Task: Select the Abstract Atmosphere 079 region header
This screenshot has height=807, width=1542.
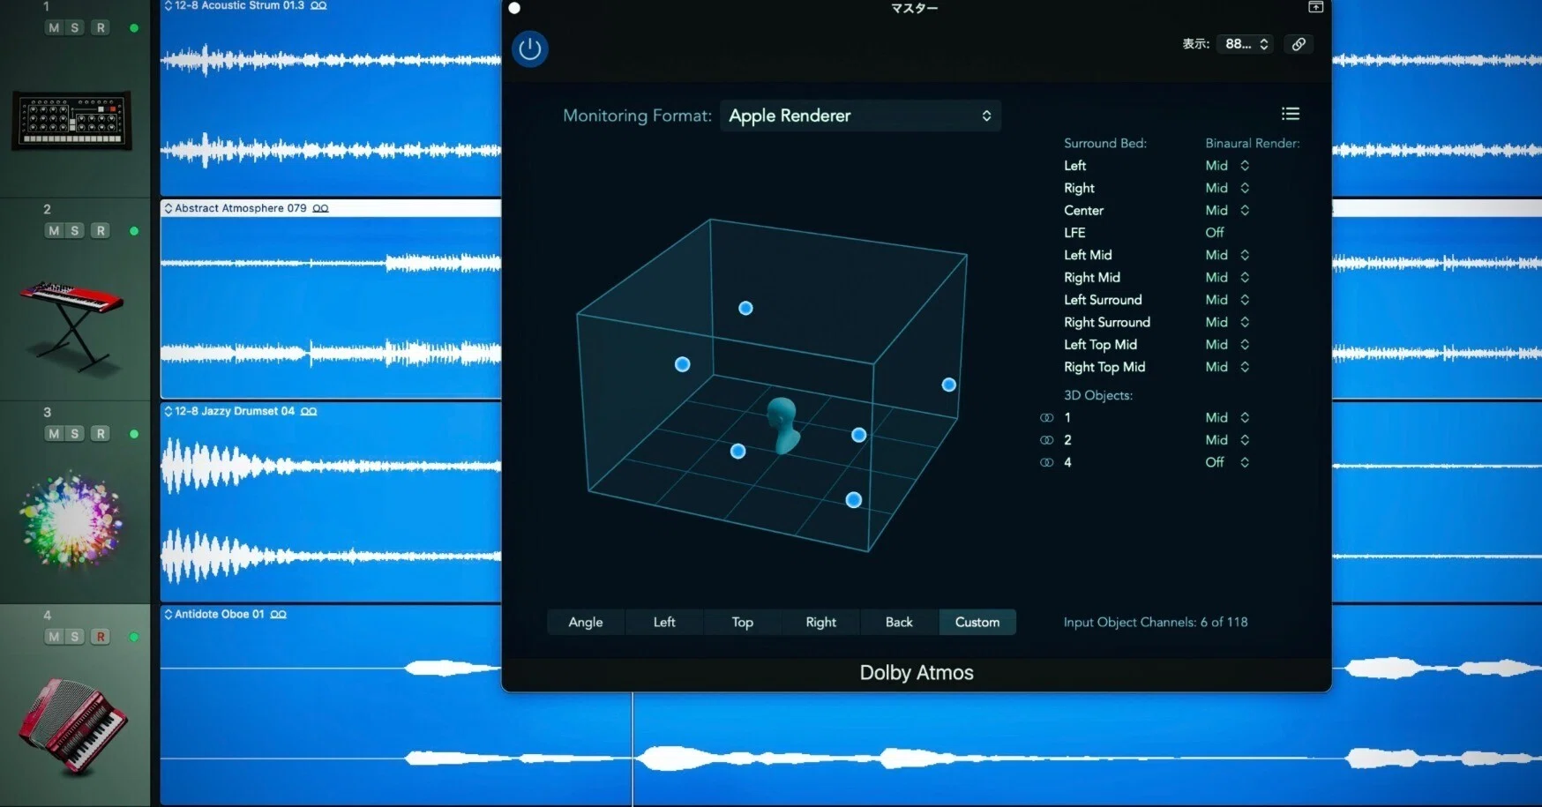Action: coord(331,208)
